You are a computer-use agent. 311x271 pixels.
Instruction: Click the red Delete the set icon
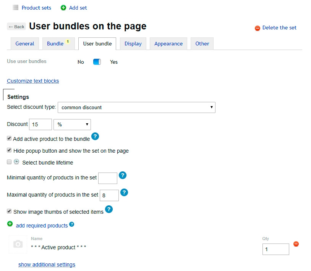tap(258, 28)
